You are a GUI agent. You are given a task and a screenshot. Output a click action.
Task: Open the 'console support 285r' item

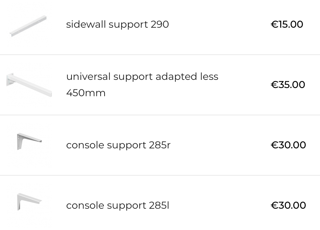pos(118,145)
